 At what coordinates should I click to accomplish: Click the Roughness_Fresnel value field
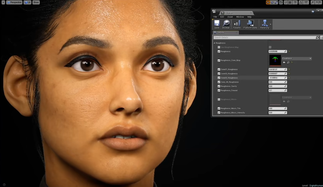(278, 90)
